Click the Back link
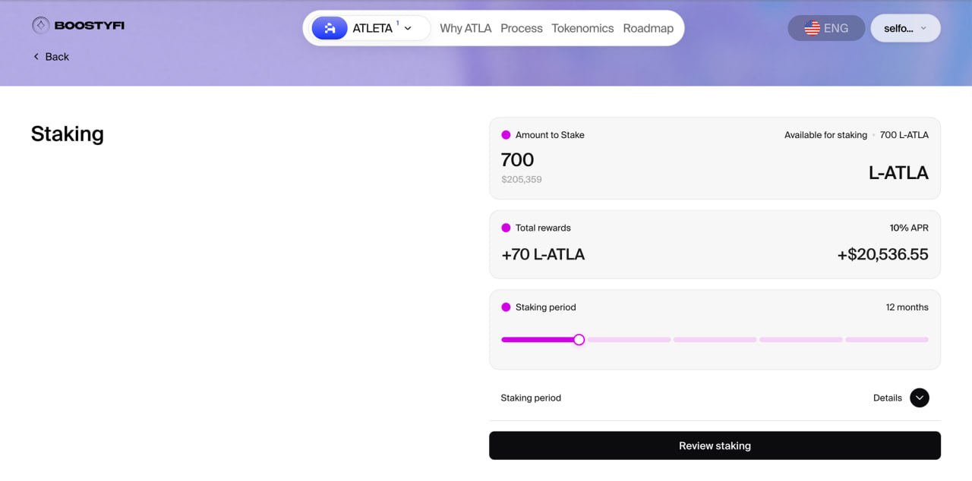 pyautogui.click(x=56, y=57)
